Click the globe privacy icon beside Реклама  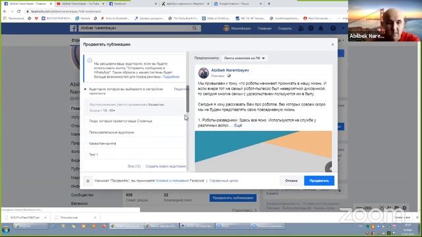pyautogui.click(x=229, y=76)
